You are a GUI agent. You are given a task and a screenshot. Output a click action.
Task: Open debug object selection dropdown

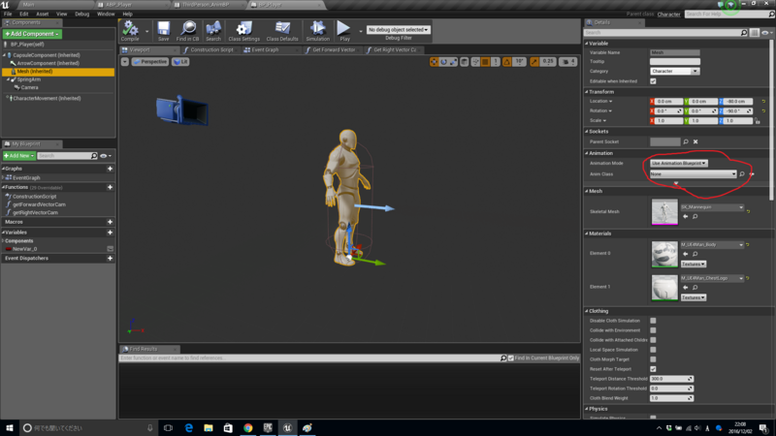coord(399,30)
